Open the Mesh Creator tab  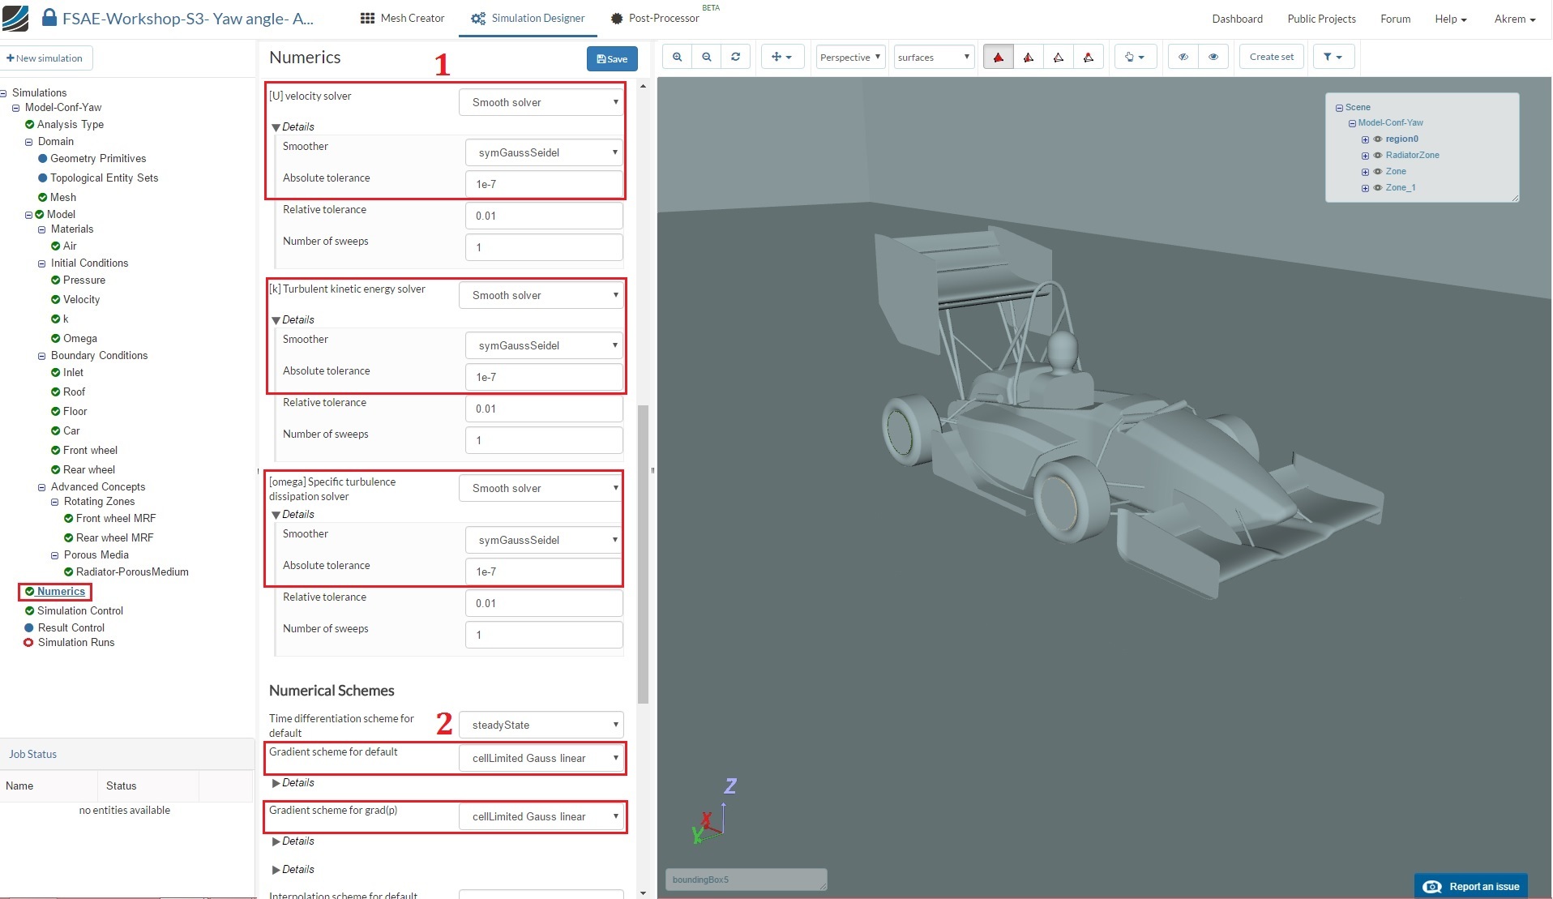[403, 18]
